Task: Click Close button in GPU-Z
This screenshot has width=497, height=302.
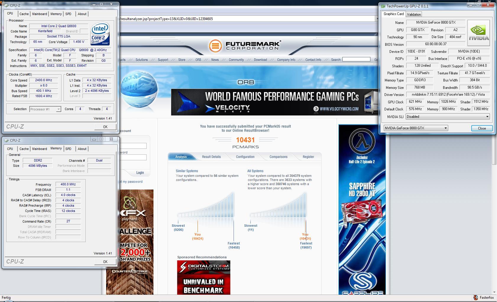Action: click(x=482, y=128)
